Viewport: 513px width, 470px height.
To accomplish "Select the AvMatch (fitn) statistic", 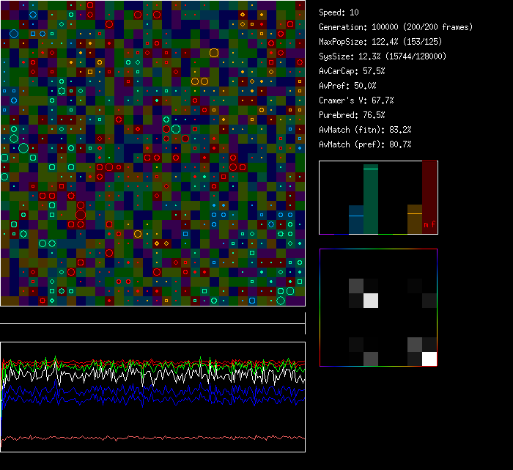I will [365, 130].
